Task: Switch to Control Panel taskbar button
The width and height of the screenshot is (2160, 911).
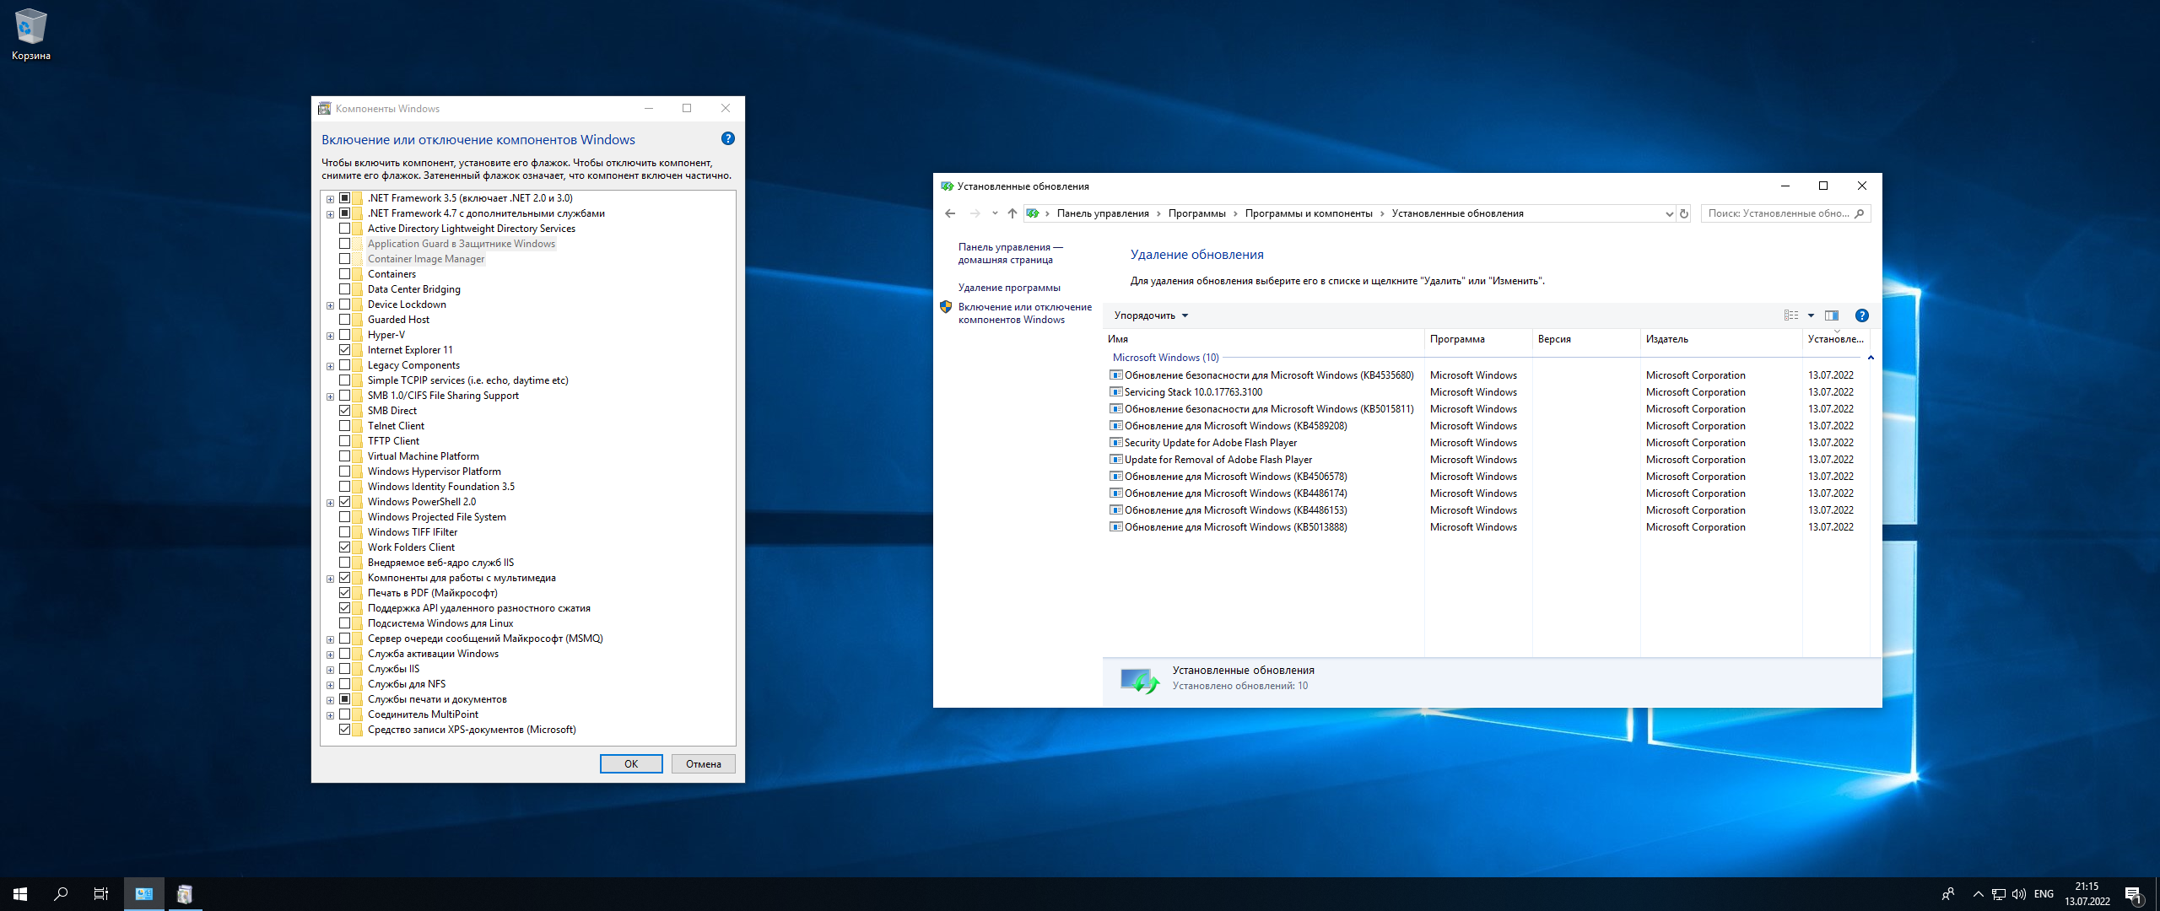Action: (x=144, y=894)
